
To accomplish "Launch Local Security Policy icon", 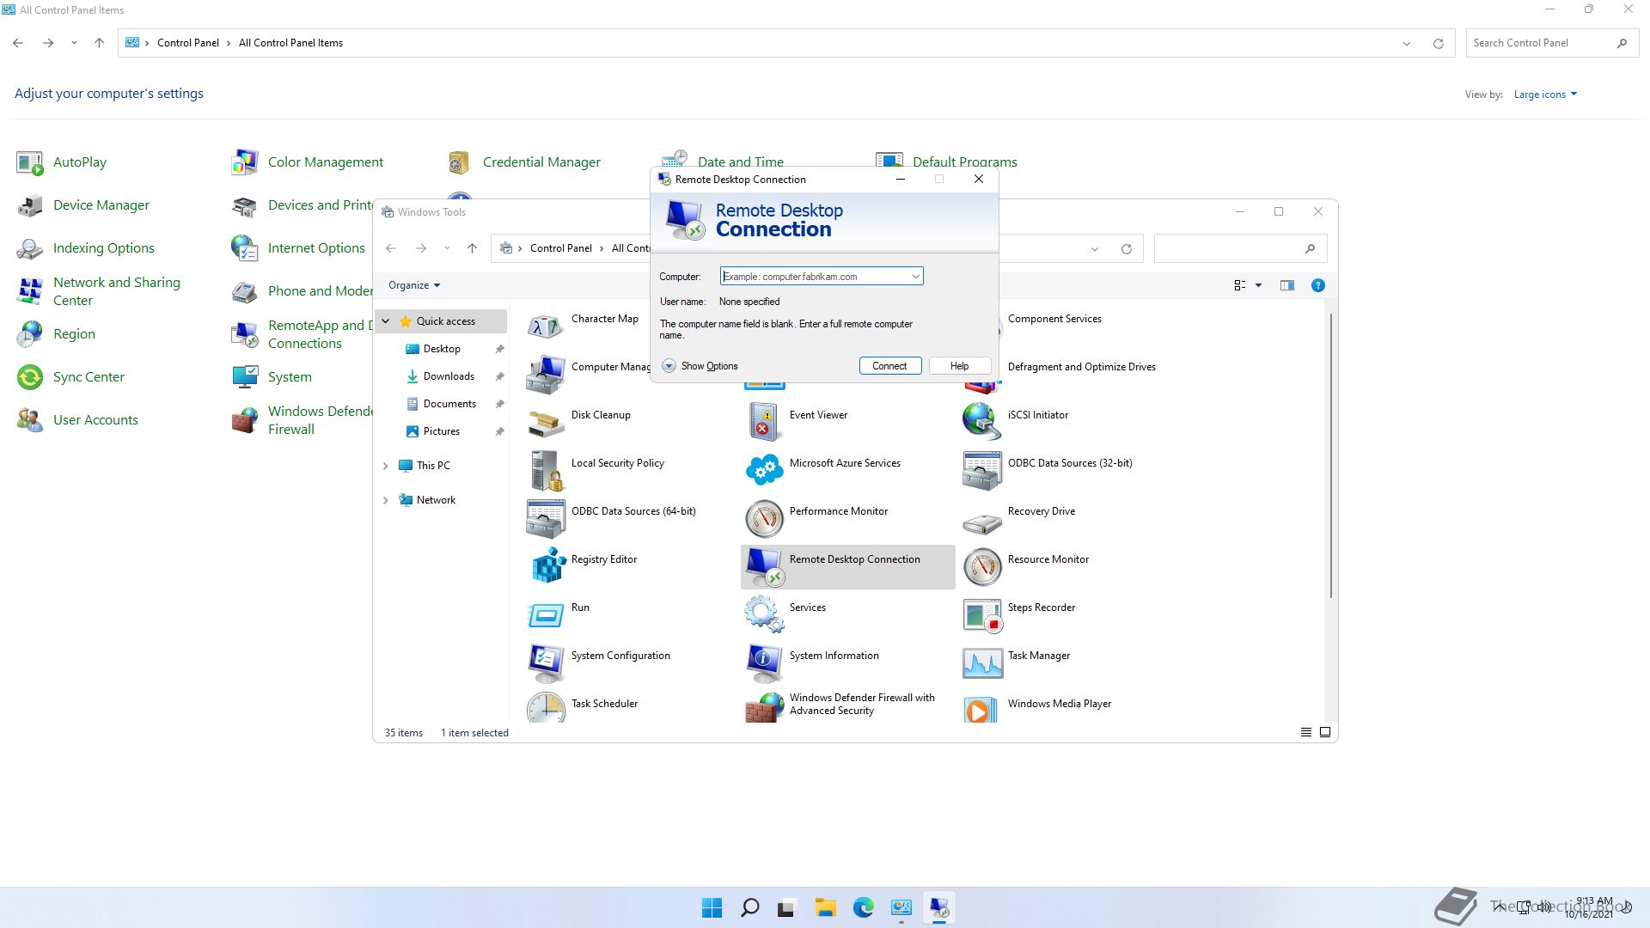I will (547, 470).
